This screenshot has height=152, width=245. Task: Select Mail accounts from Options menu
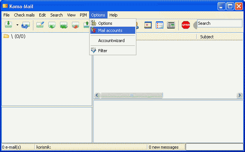coord(110,30)
